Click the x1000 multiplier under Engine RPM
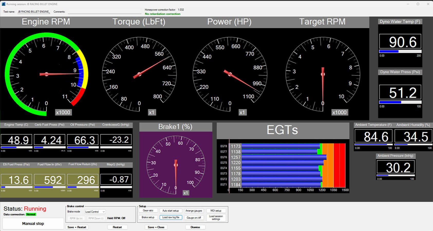This screenshot has height=231, width=433. point(63,112)
